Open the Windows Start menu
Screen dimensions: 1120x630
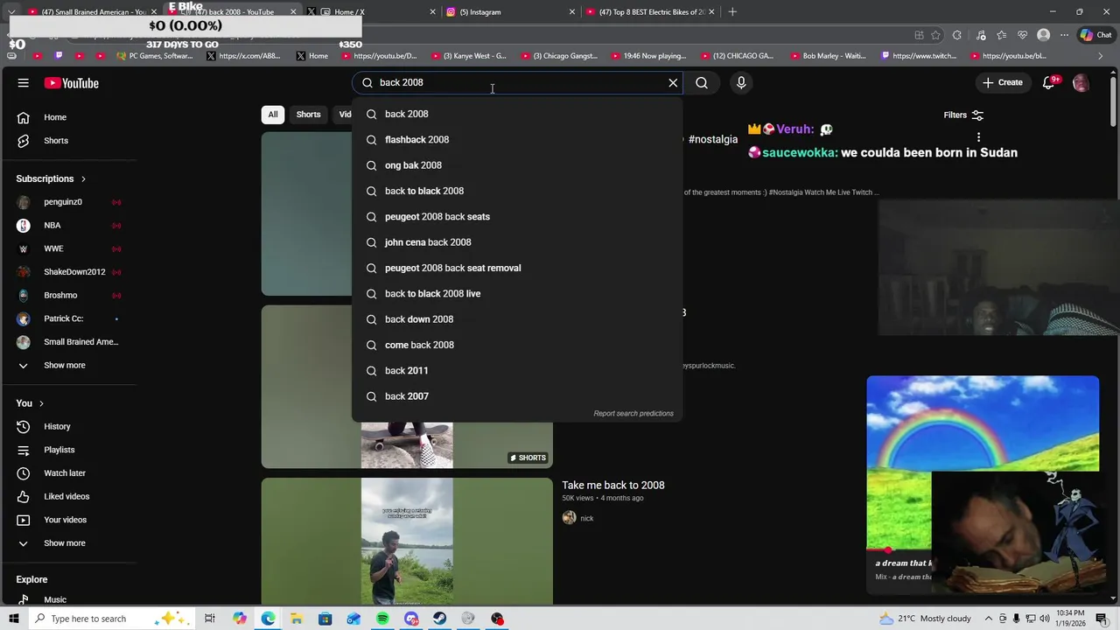click(13, 619)
